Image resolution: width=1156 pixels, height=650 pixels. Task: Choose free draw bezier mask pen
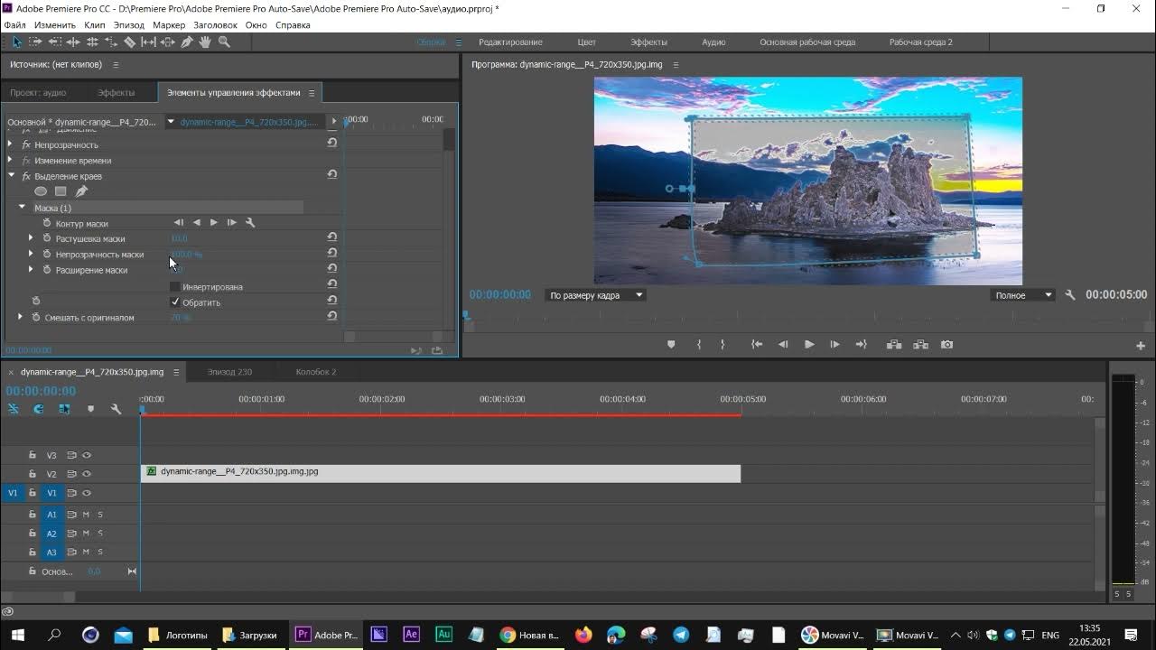click(81, 191)
